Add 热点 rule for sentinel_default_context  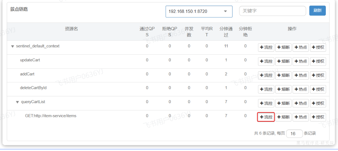300,48
